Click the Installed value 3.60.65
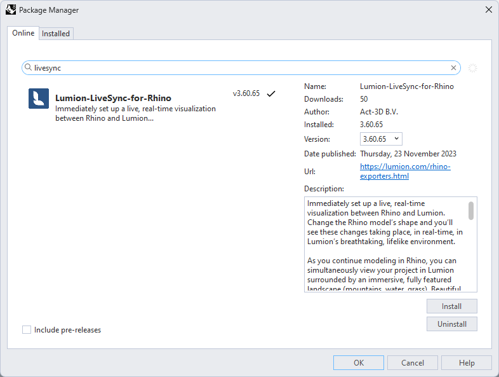 click(x=371, y=125)
